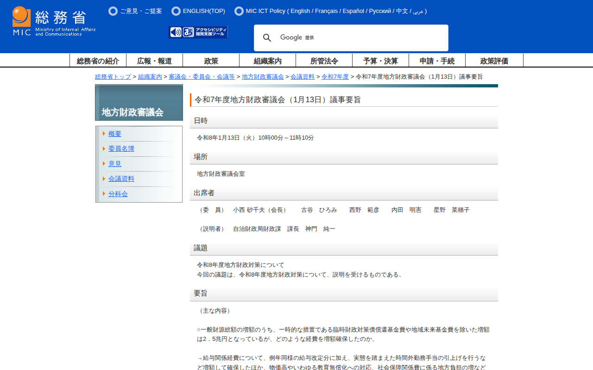Go to 総務省トップ in breadcrumb
593x370 pixels.
[113, 77]
